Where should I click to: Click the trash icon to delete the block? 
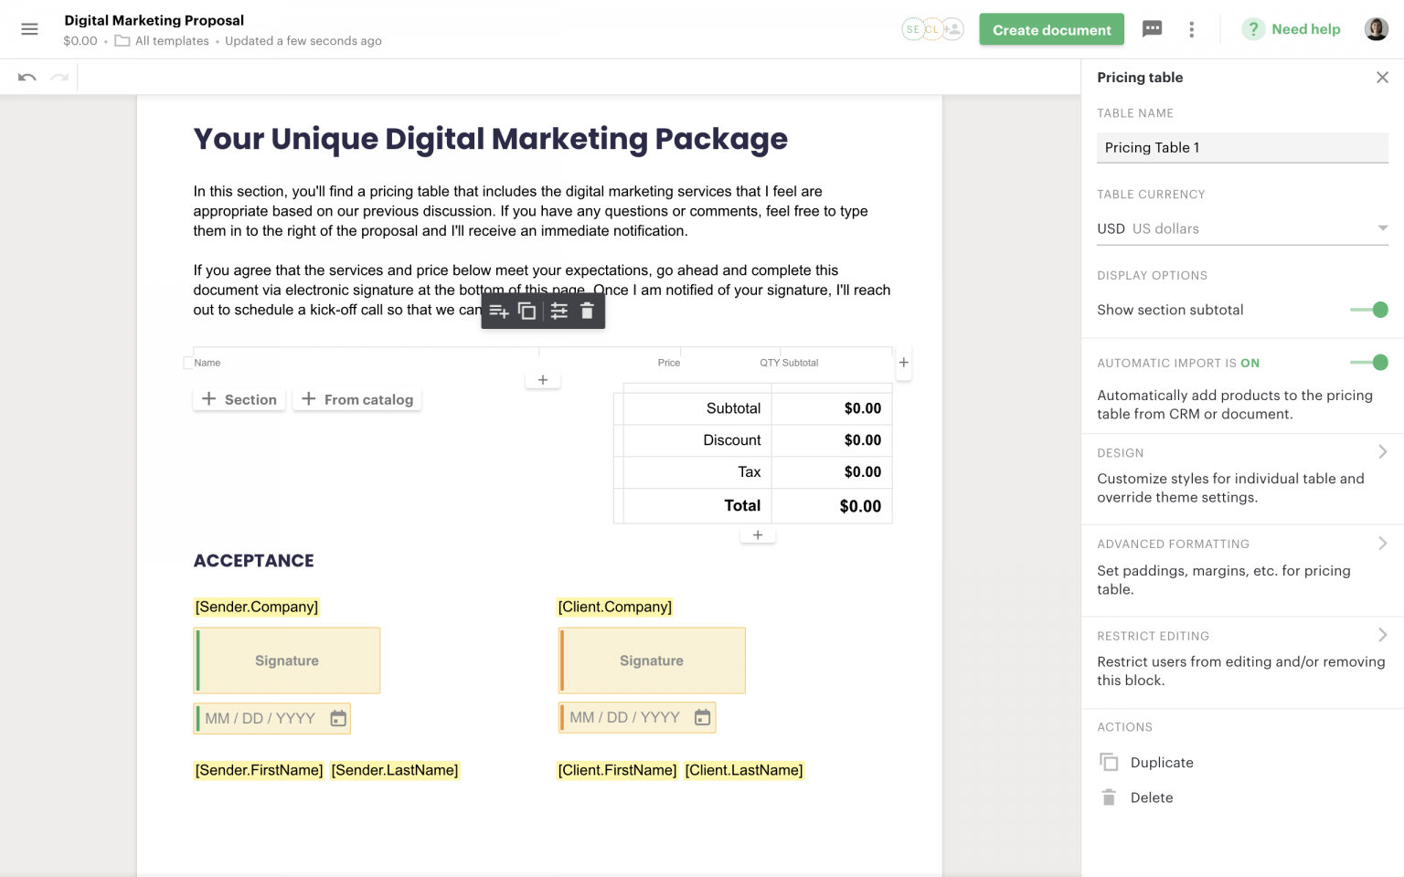(x=587, y=311)
